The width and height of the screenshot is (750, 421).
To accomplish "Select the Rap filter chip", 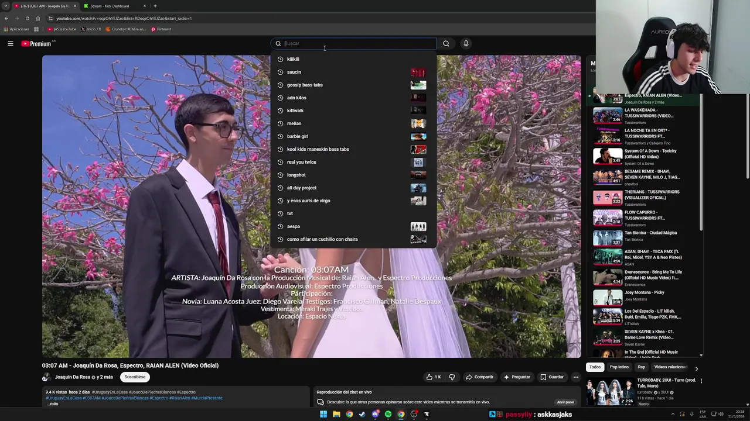I will pyautogui.click(x=642, y=367).
